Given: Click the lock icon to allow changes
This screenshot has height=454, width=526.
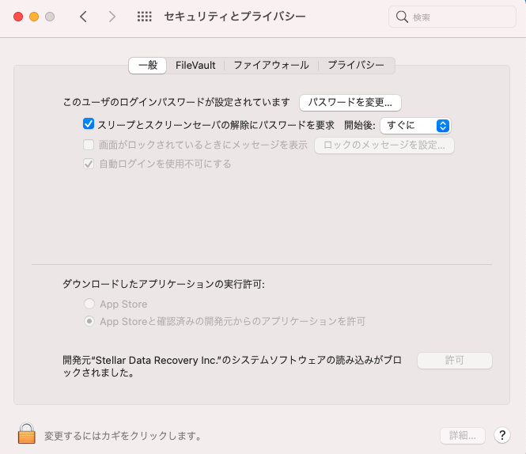Looking at the screenshot, I should tap(27, 433).
